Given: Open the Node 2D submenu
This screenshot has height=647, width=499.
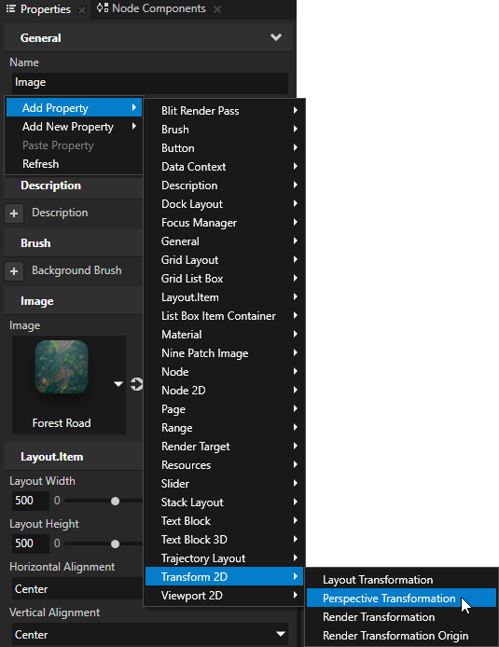Looking at the screenshot, I should coord(225,391).
